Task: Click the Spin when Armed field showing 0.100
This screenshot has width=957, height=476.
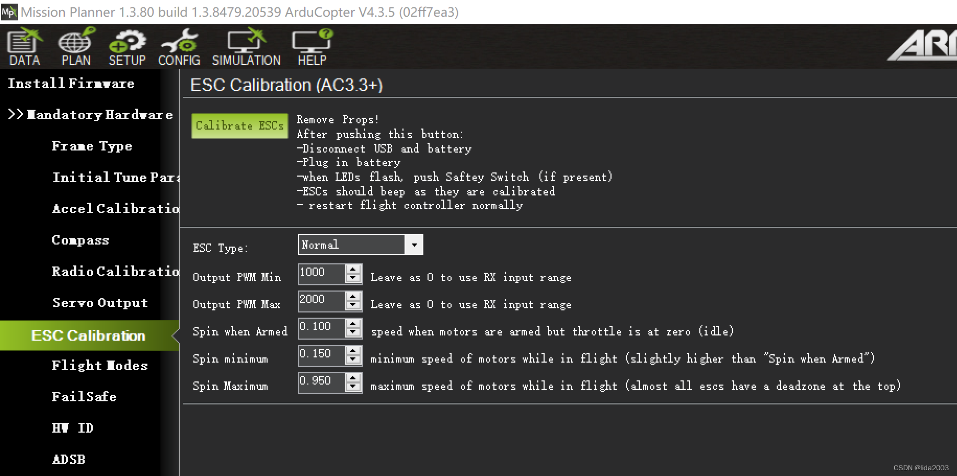Action: coord(321,328)
